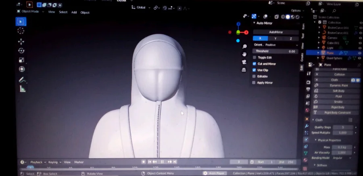Screen dimensions: 363x176
Task: Collapse the Cloth panel section
Action: coord(313,120)
